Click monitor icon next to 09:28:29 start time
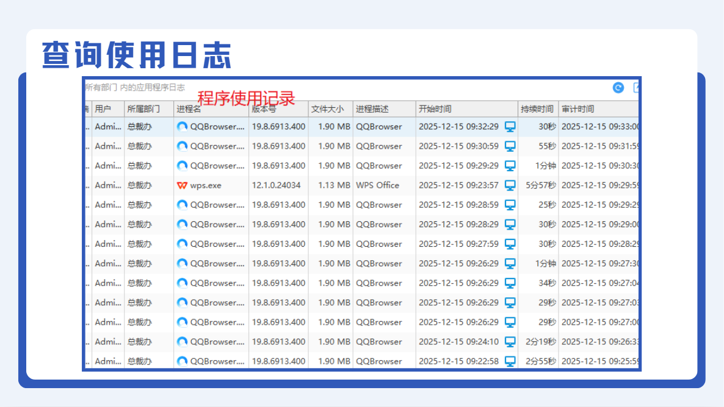The width and height of the screenshot is (724, 407). point(510,224)
